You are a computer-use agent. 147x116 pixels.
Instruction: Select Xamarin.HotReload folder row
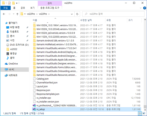[86, 44]
